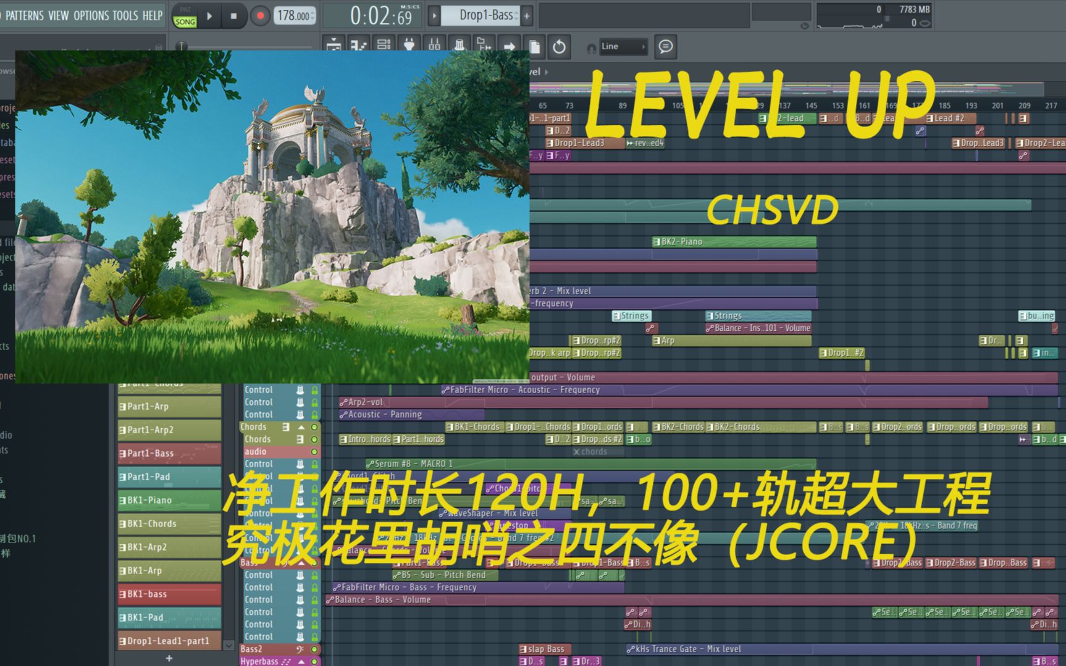Select the BK1-Piano pattern
The width and height of the screenshot is (1066, 666).
(169, 500)
